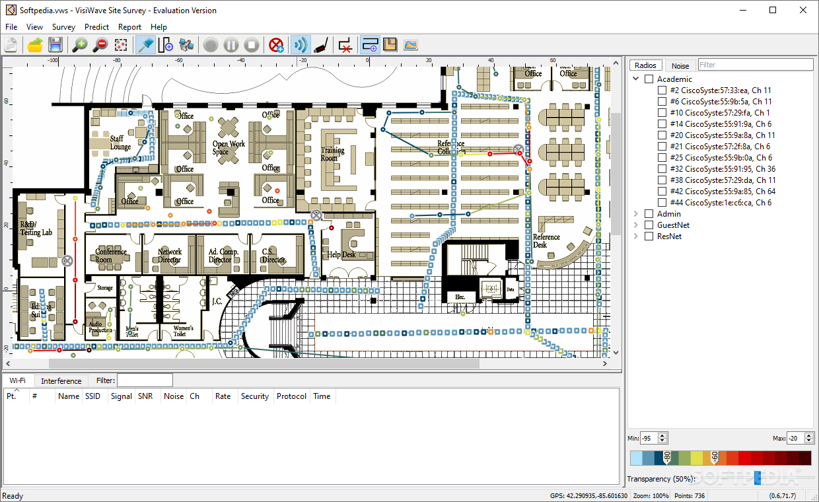
Task: Click the -80 marker on the color scale
Action: pyautogui.click(x=667, y=457)
